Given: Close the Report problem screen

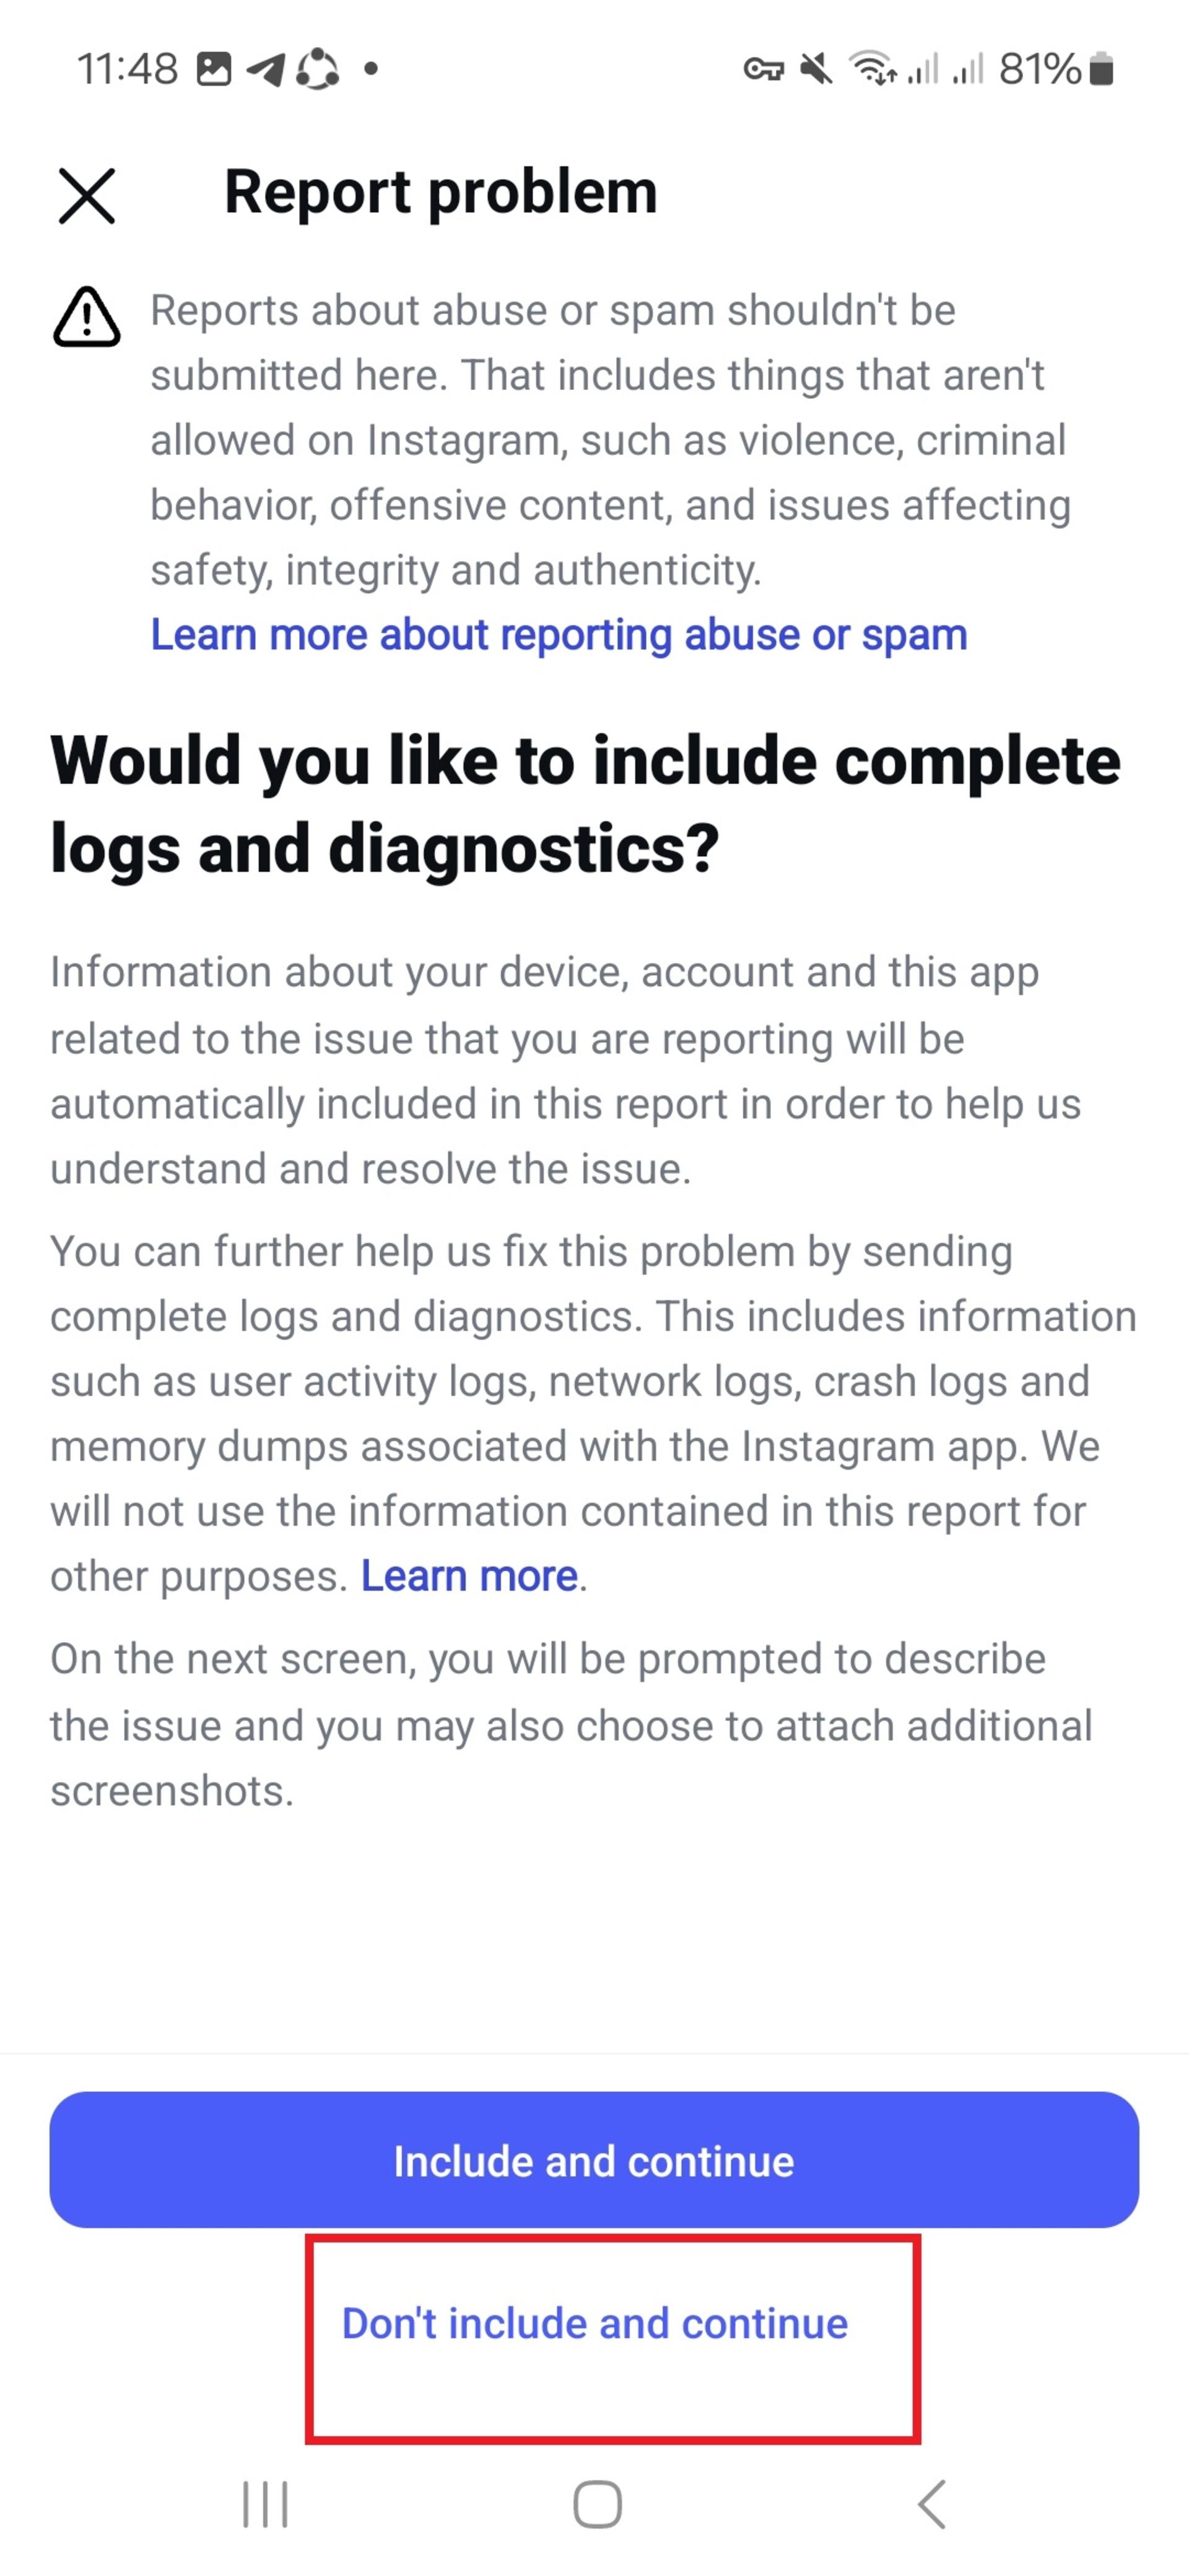Looking at the screenshot, I should pos(87,195).
